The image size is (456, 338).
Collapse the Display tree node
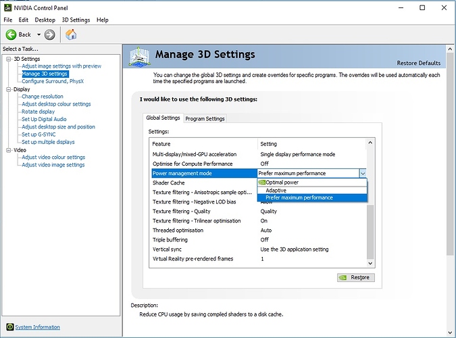coord(8,89)
